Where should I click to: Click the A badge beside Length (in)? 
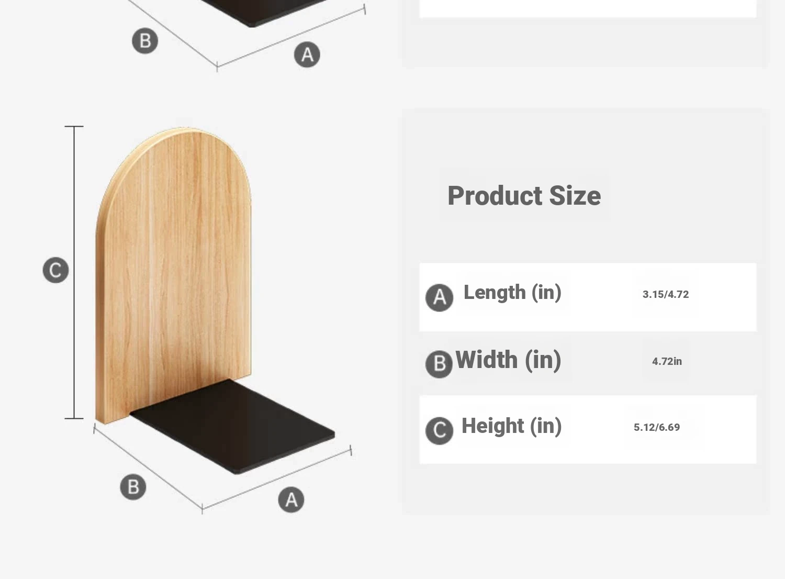pos(439,297)
